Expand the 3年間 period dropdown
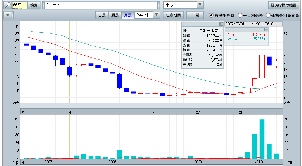 tap(156, 15)
